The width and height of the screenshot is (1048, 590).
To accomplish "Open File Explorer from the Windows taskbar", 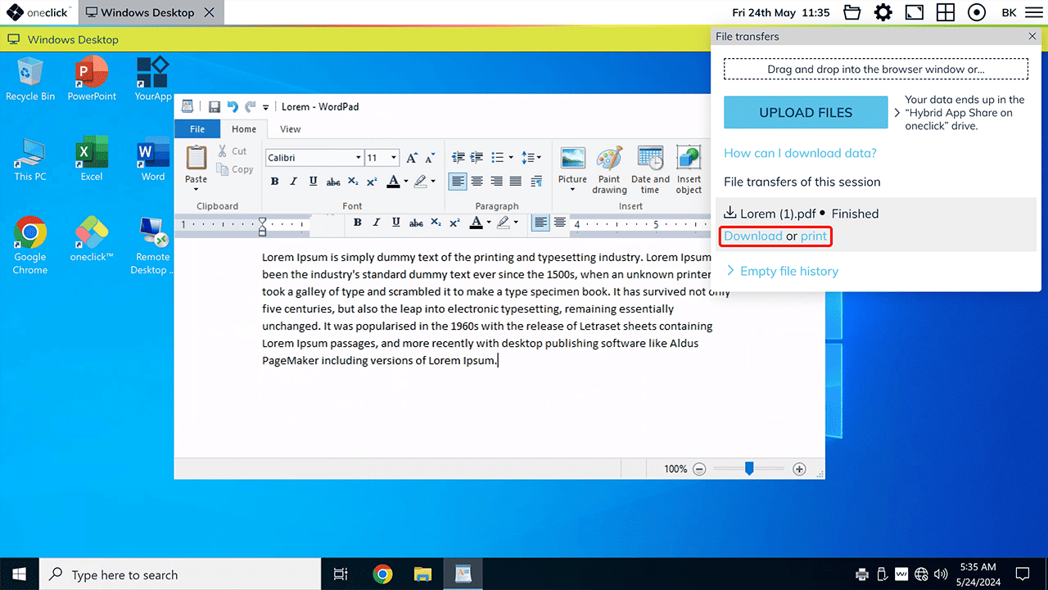I will [422, 574].
